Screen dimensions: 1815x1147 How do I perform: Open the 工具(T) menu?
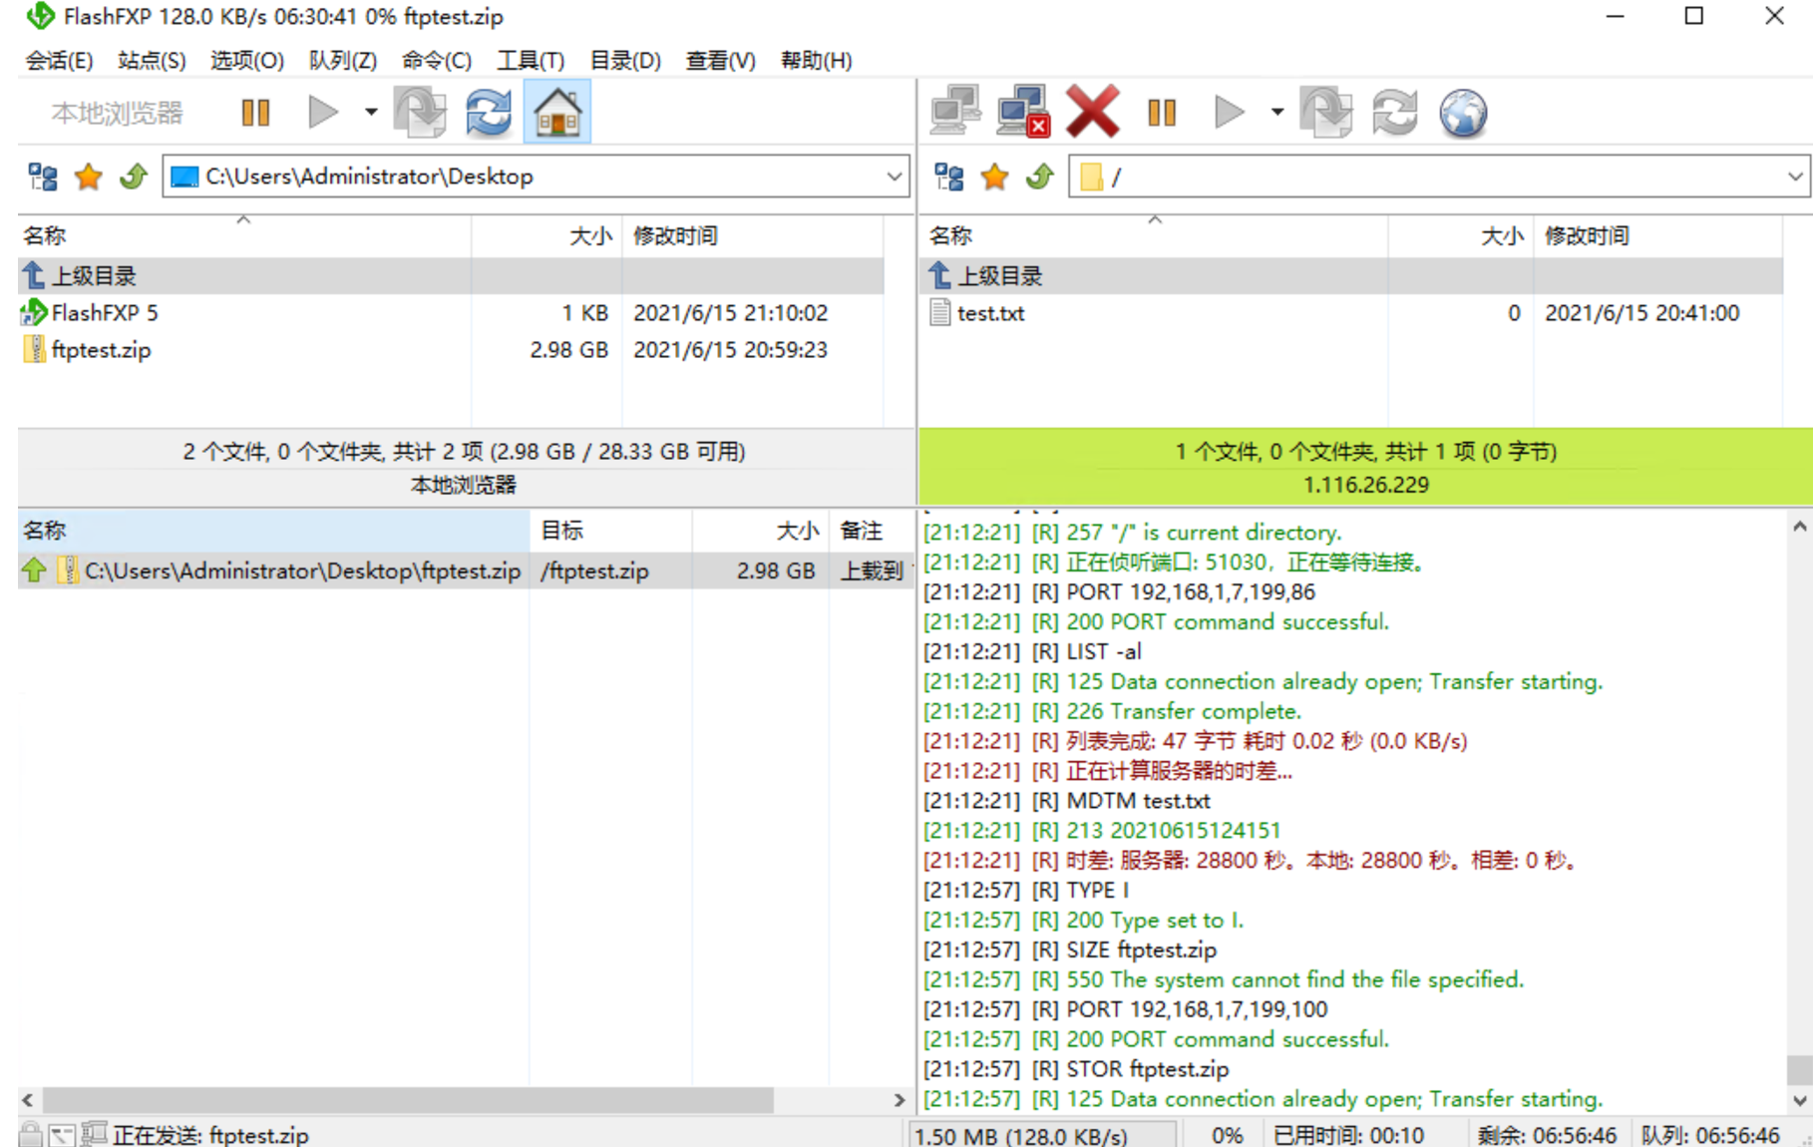point(531,61)
